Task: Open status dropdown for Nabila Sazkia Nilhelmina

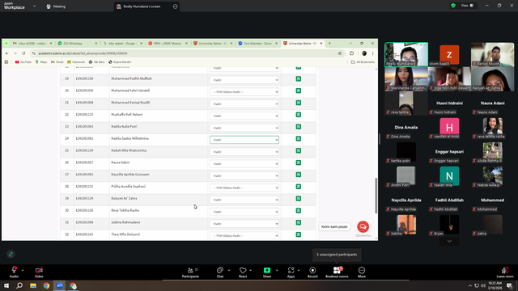Action: pos(244,140)
